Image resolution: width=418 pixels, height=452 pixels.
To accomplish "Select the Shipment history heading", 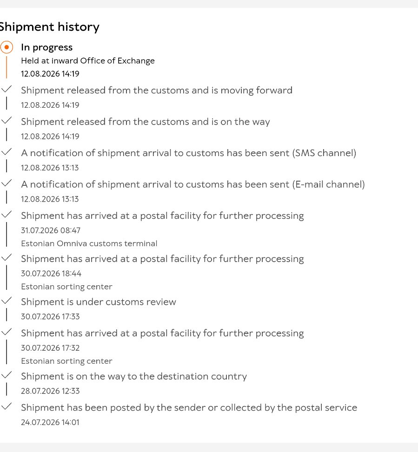I will [x=49, y=27].
